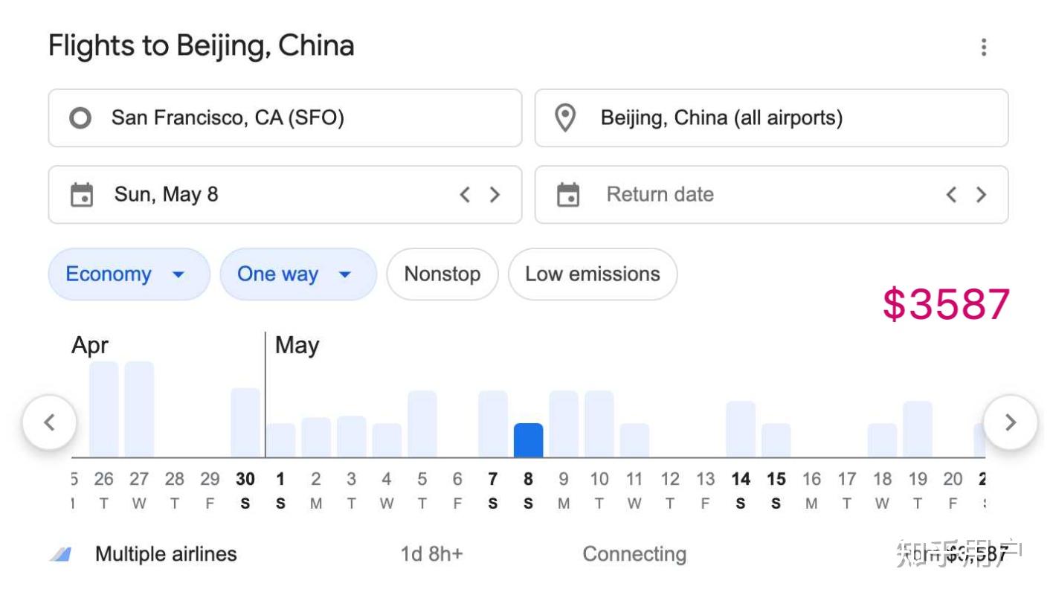Image resolution: width=1053 pixels, height=589 pixels.
Task: Go to previous departure date arrow
Action: 465,195
